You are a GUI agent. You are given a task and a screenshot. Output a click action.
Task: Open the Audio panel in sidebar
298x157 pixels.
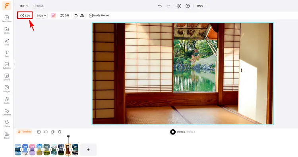(x=7, y=100)
